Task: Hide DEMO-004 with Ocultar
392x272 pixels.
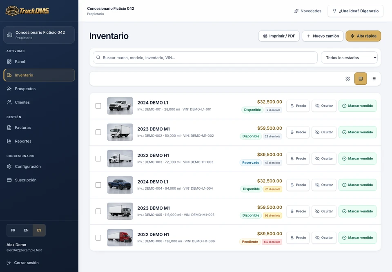Action: click(x=324, y=185)
